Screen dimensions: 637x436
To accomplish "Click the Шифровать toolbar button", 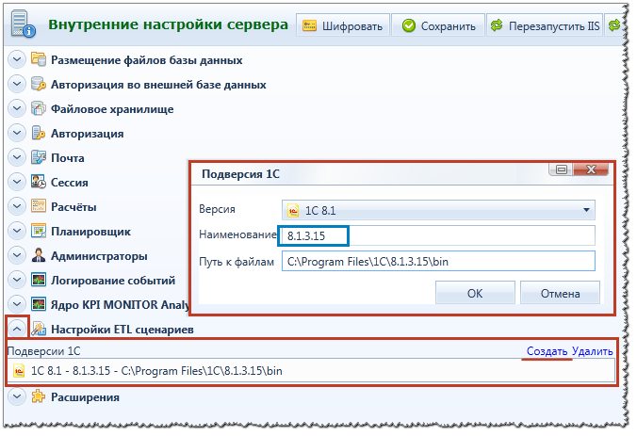I will (343, 25).
